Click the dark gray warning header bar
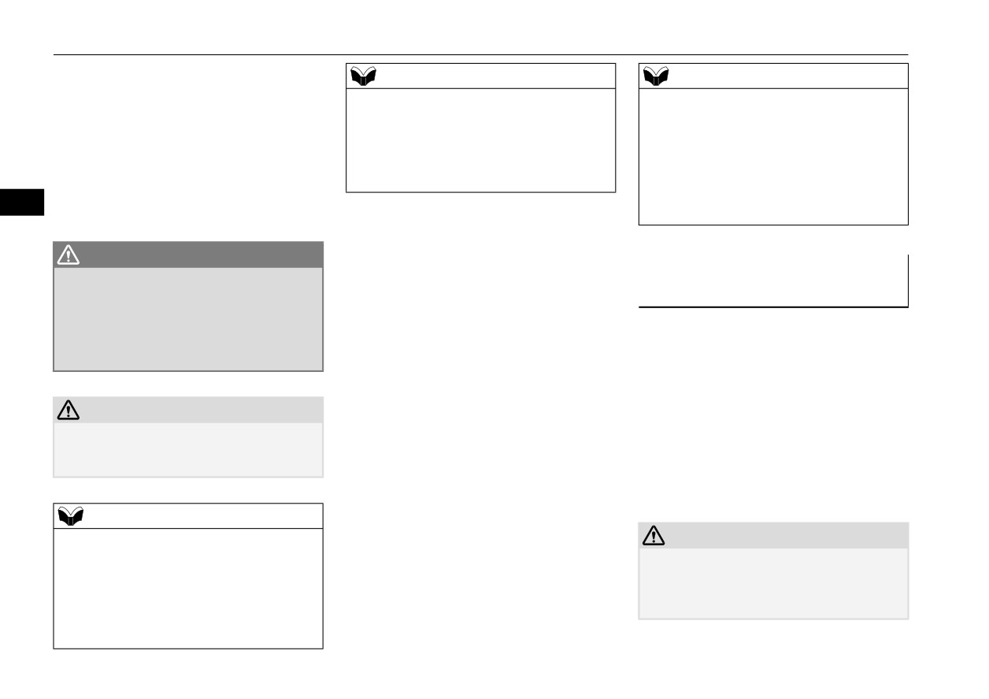Image resolution: width=989 pixels, height=699 pixels. click(x=188, y=255)
